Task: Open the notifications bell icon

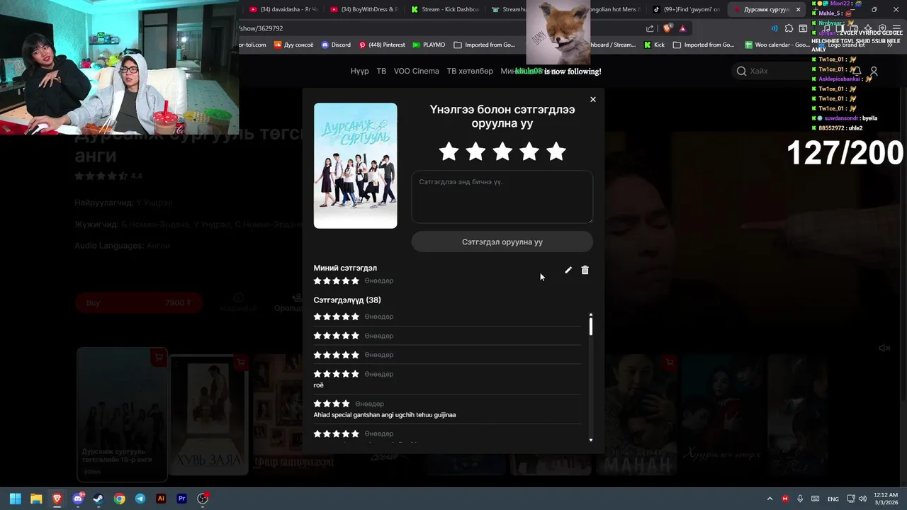Action: pyautogui.click(x=856, y=71)
